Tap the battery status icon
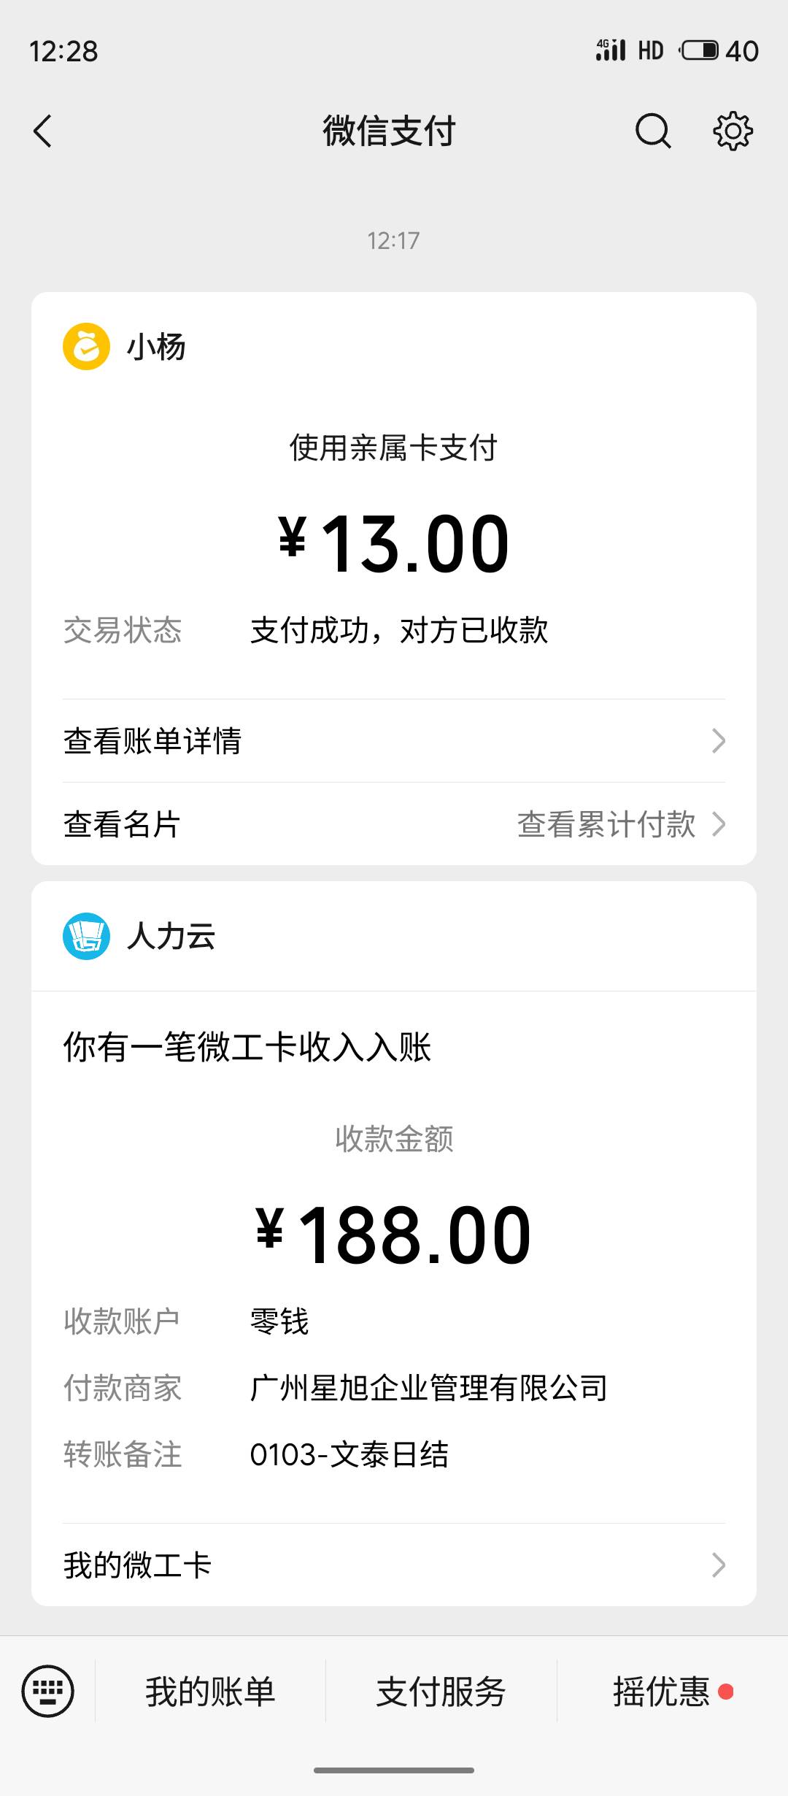 coord(700,50)
